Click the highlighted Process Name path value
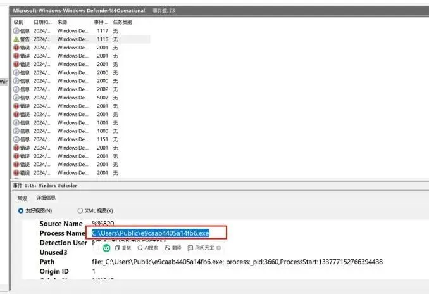429x294 pixels. [151, 233]
